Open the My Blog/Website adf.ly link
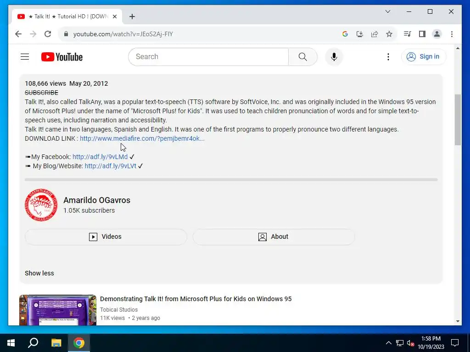The width and height of the screenshot is (470, 352). click(110, 166)
